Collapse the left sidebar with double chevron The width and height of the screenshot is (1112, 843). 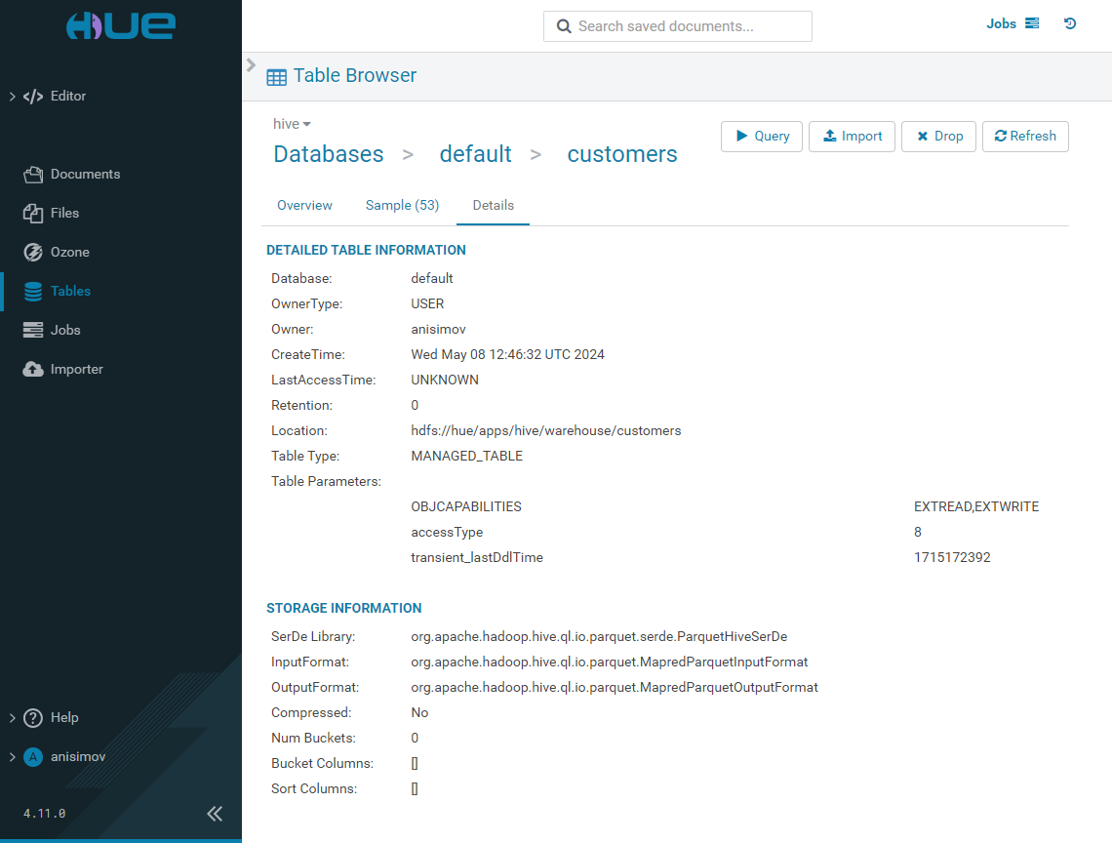tap(215, 813)
